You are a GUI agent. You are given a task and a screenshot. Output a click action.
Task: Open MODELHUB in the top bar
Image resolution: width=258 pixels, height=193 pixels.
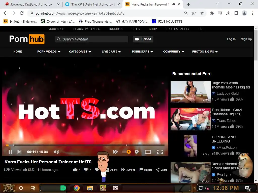coord(56,29)
